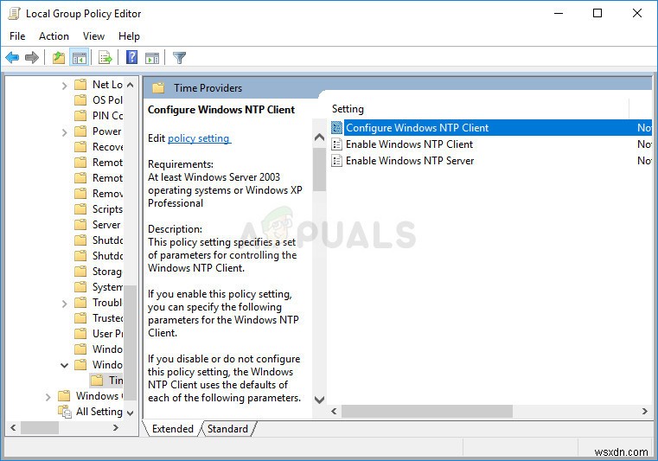Screen dimensions: 658x461
Task: Click tree pane scroll down arrow
Action: [x=130, y=413]
